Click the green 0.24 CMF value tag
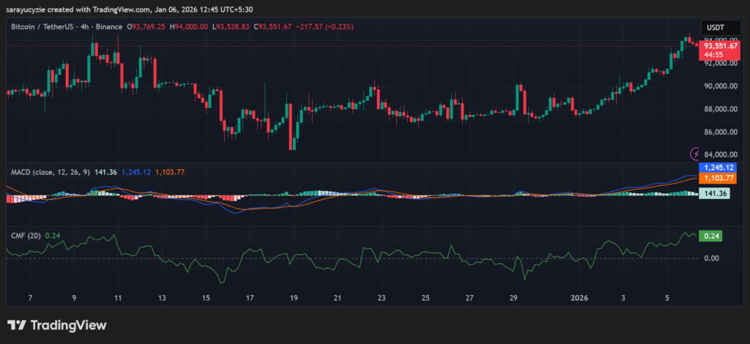Viewport: 750px width, 344px height. click(711, 236)
